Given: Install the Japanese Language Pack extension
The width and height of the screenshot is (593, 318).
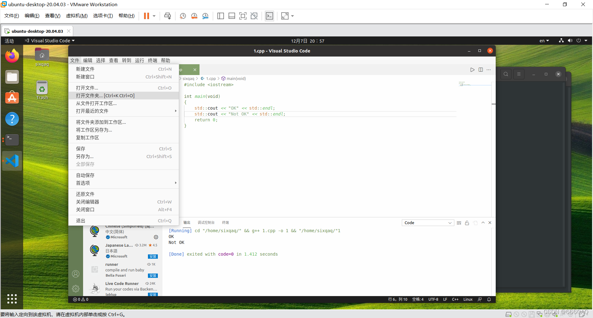Looking at the screenshot, I should point(153,257).
